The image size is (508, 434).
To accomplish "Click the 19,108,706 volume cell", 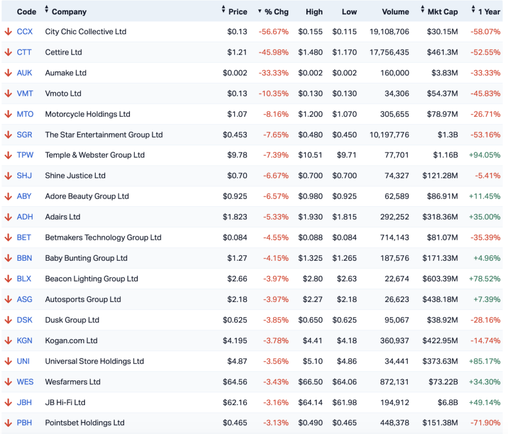I will pyautogui.click(x=389, y=32).
